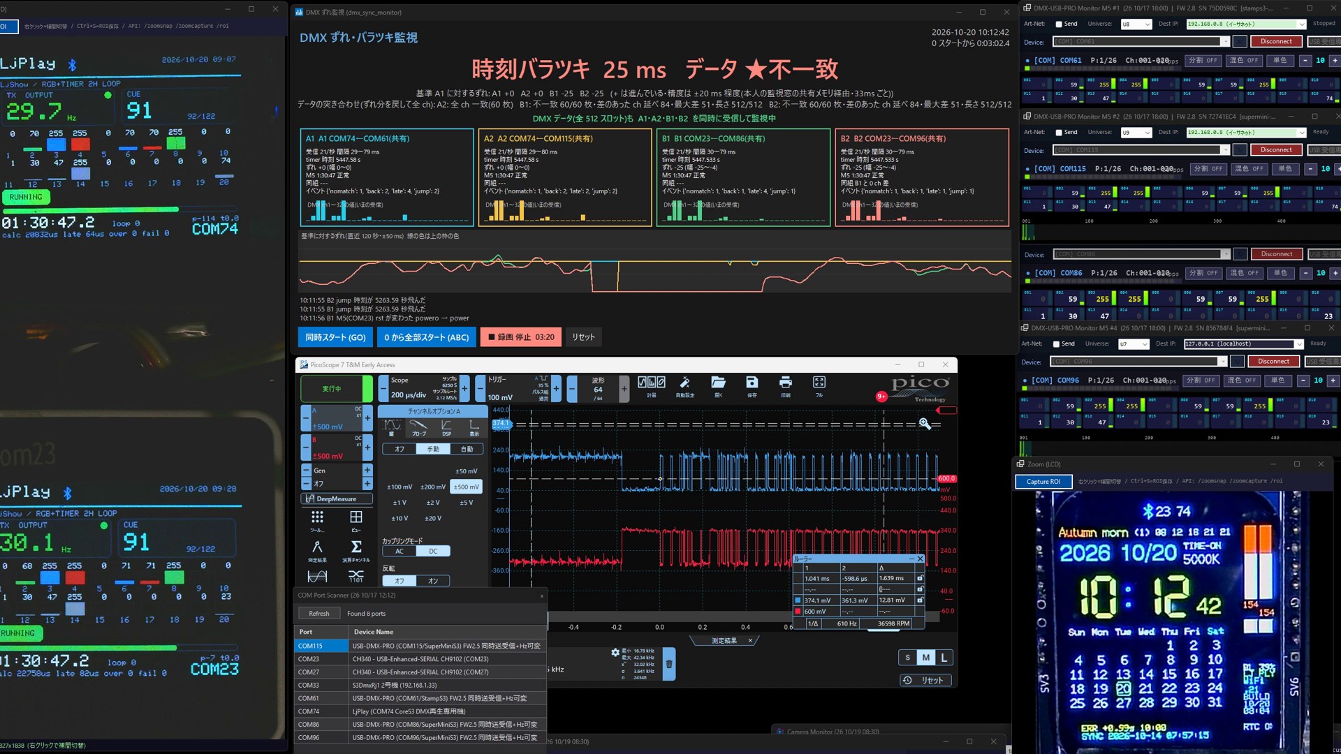
Task: Select the ±200 mV voltage range for channel A
Action: coord(432,487)
